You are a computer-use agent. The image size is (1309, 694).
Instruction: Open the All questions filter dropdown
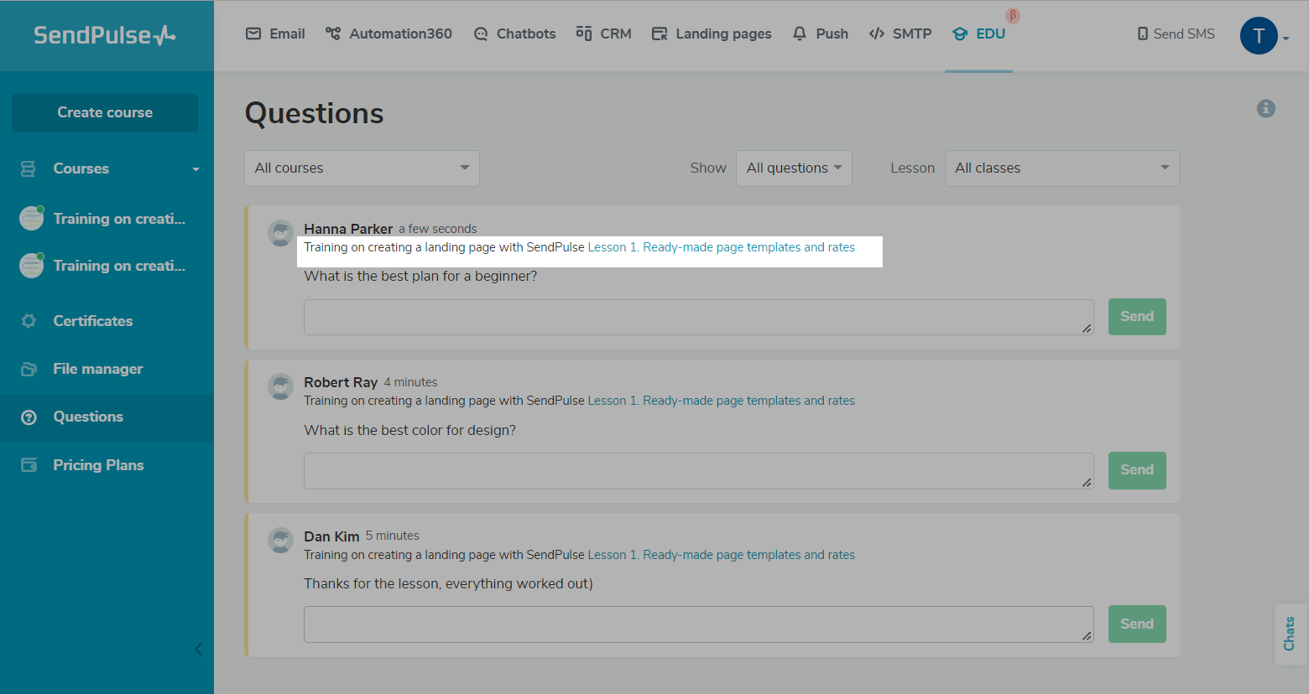pos(793,168)
